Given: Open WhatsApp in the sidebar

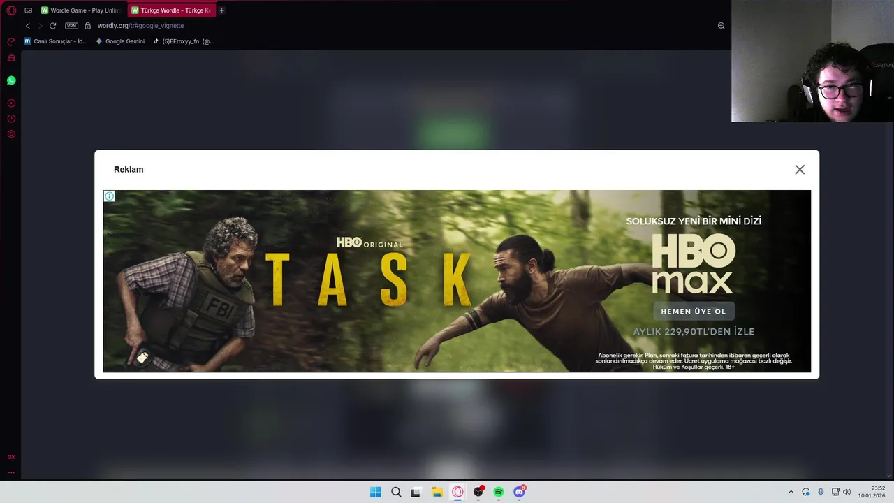Looking at the screenshot, I should point(11,80).
